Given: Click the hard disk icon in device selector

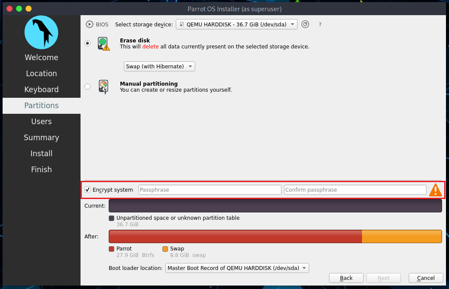Looking at the screenshot, I should 181,24.
